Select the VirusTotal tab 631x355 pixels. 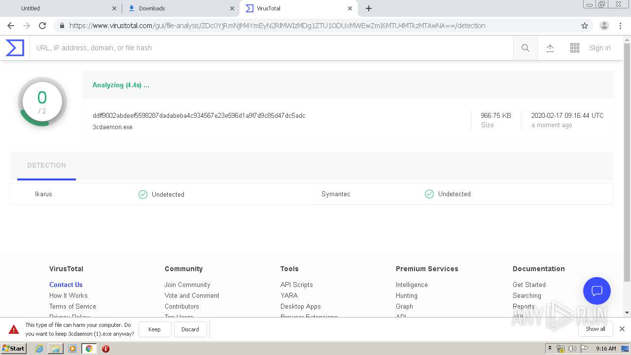pyautogui.click(x=298, y=8)
